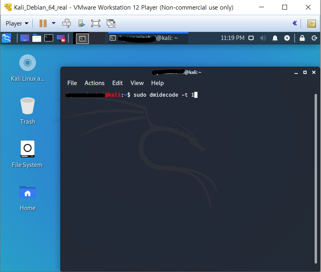Select the File System desktop icon

click(27, 154)
